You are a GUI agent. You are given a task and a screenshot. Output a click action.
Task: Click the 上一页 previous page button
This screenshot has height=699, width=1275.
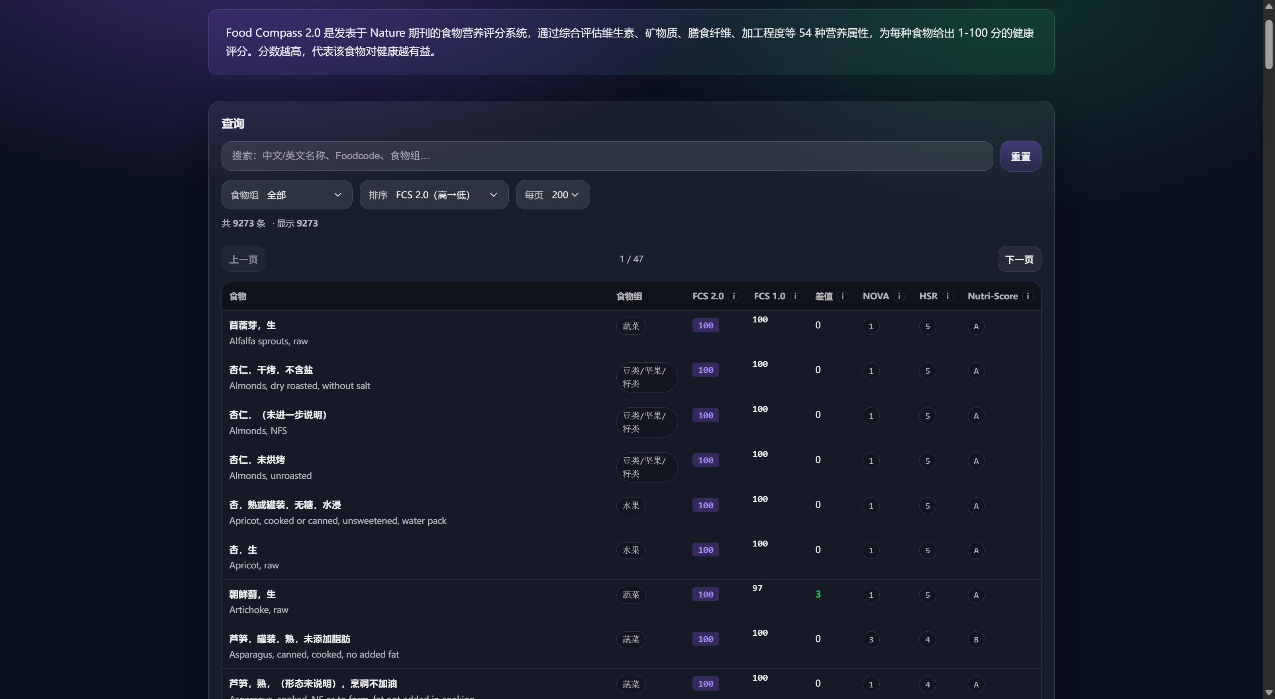point(243,260)
